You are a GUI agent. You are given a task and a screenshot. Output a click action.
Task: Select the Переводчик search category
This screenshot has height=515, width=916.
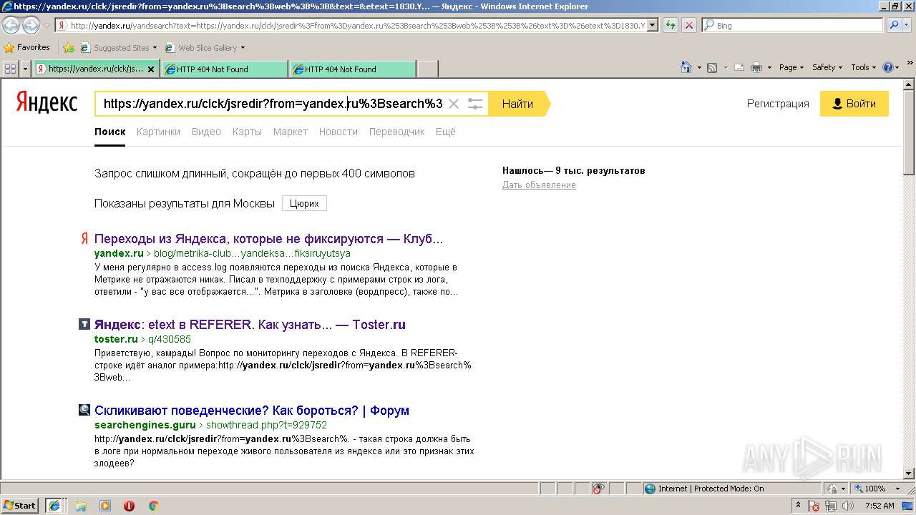[x=397, y=132]
